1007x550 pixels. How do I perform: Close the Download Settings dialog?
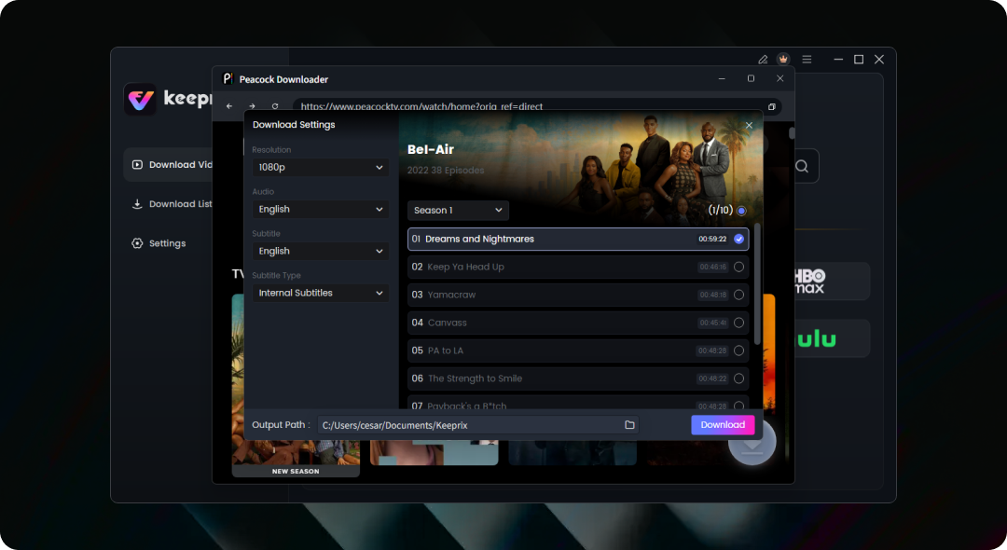tap(749, 125)
